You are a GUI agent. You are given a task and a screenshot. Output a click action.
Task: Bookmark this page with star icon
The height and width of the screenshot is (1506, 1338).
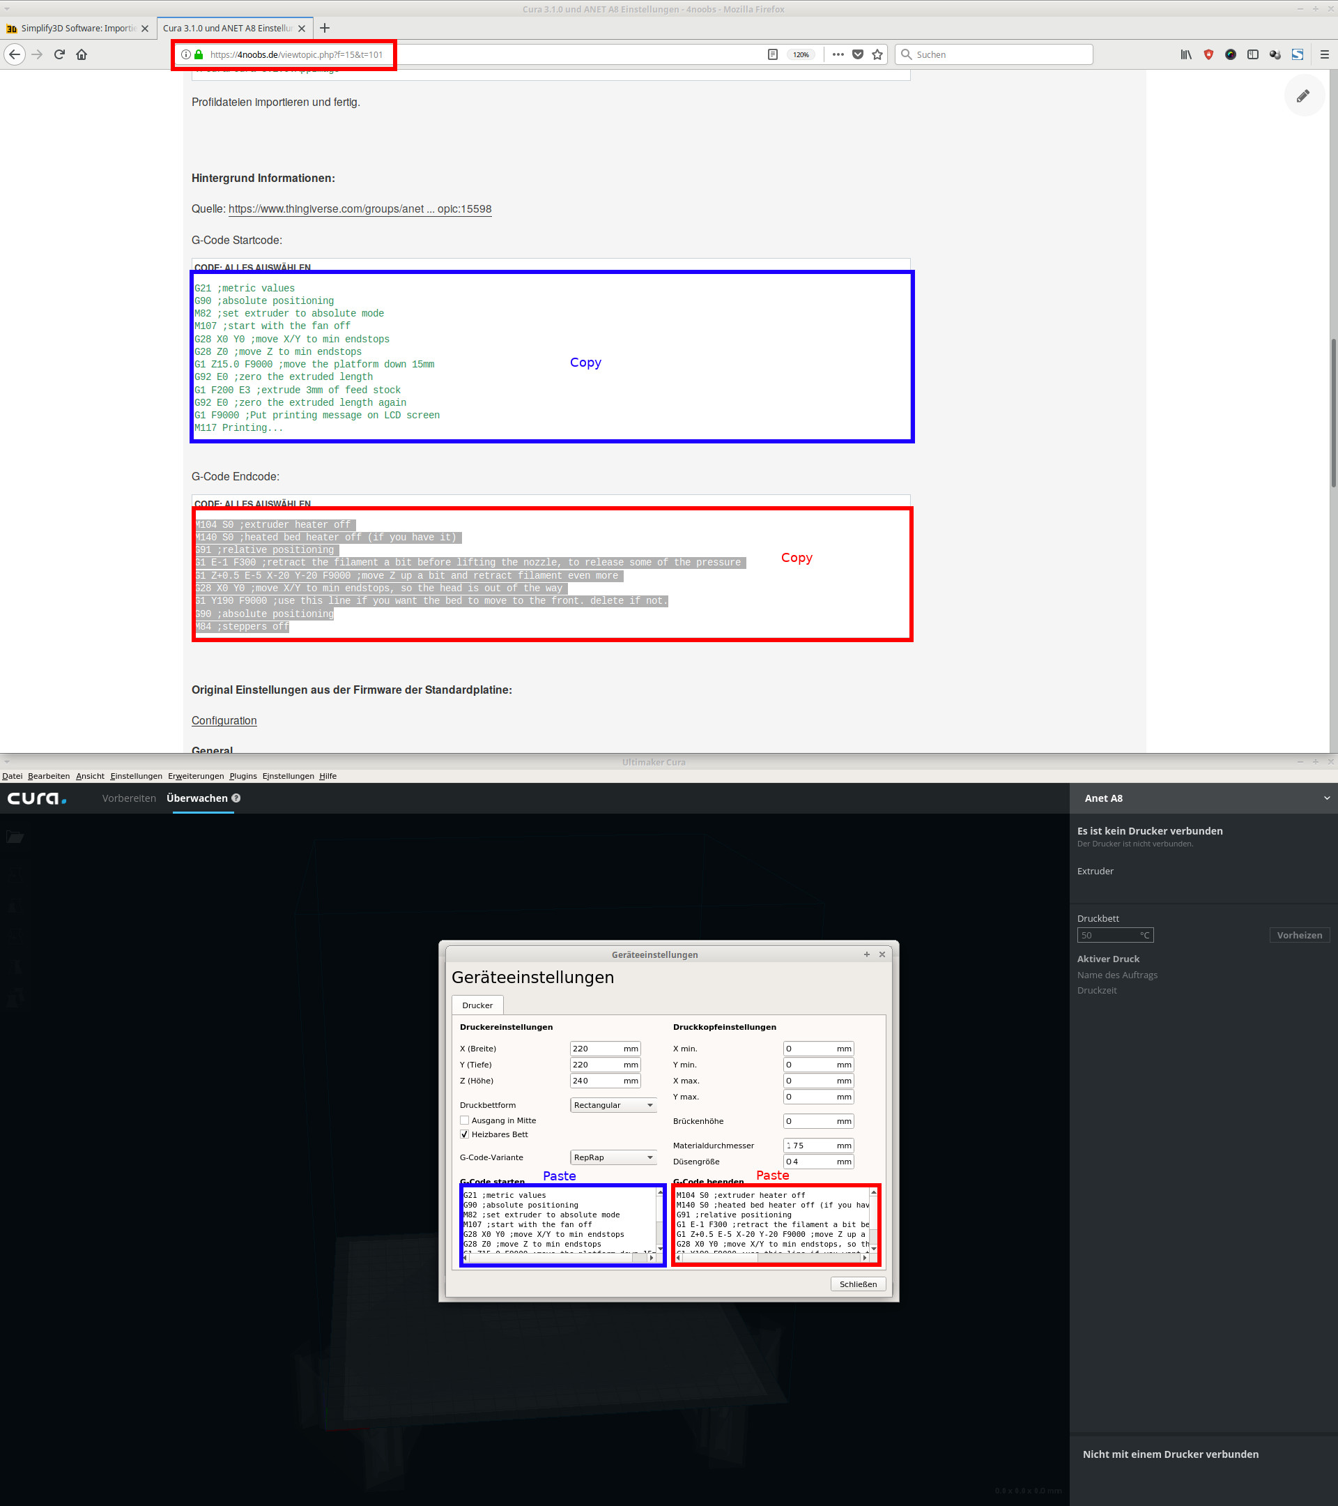[x=878, y=54]
